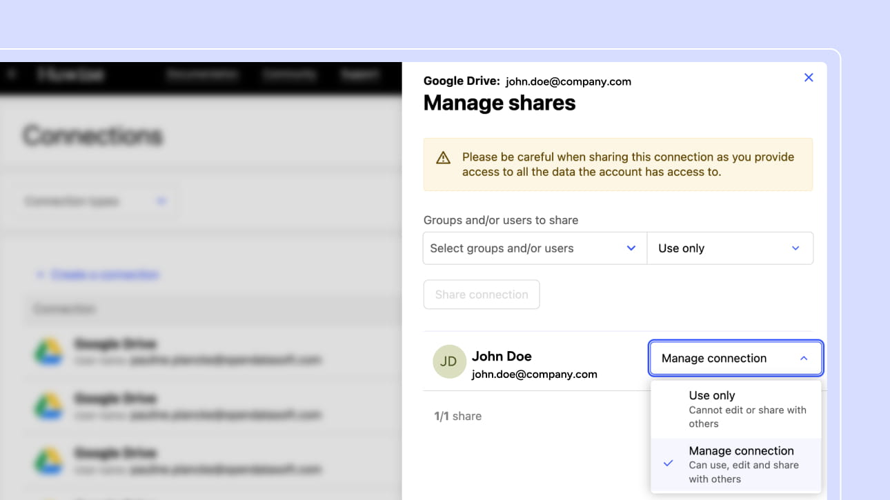Close the Manage shares panel

809,78
